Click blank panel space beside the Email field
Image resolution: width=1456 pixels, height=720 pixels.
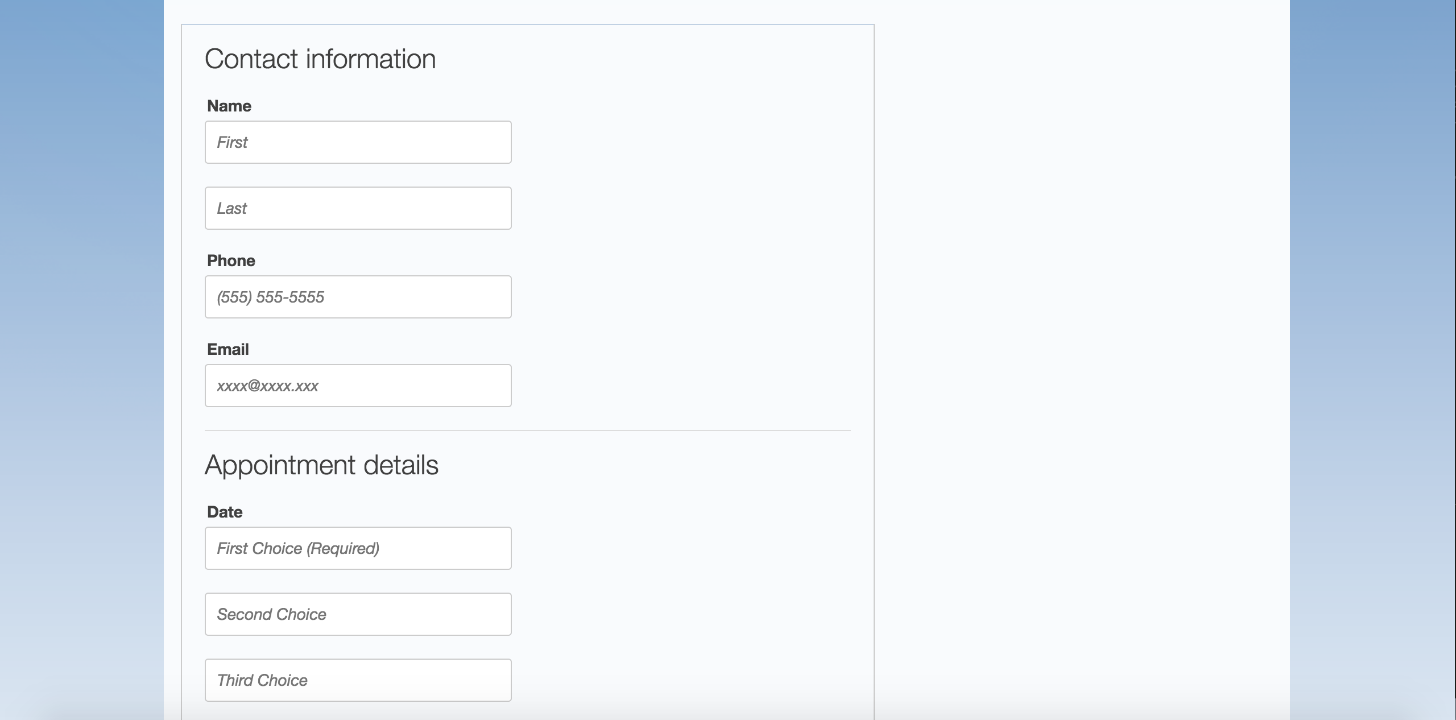point(682,386)
